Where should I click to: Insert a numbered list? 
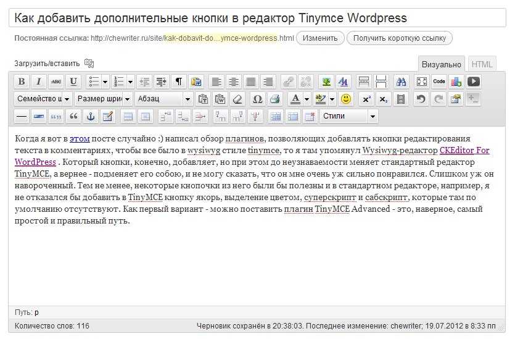click(119, 82)
